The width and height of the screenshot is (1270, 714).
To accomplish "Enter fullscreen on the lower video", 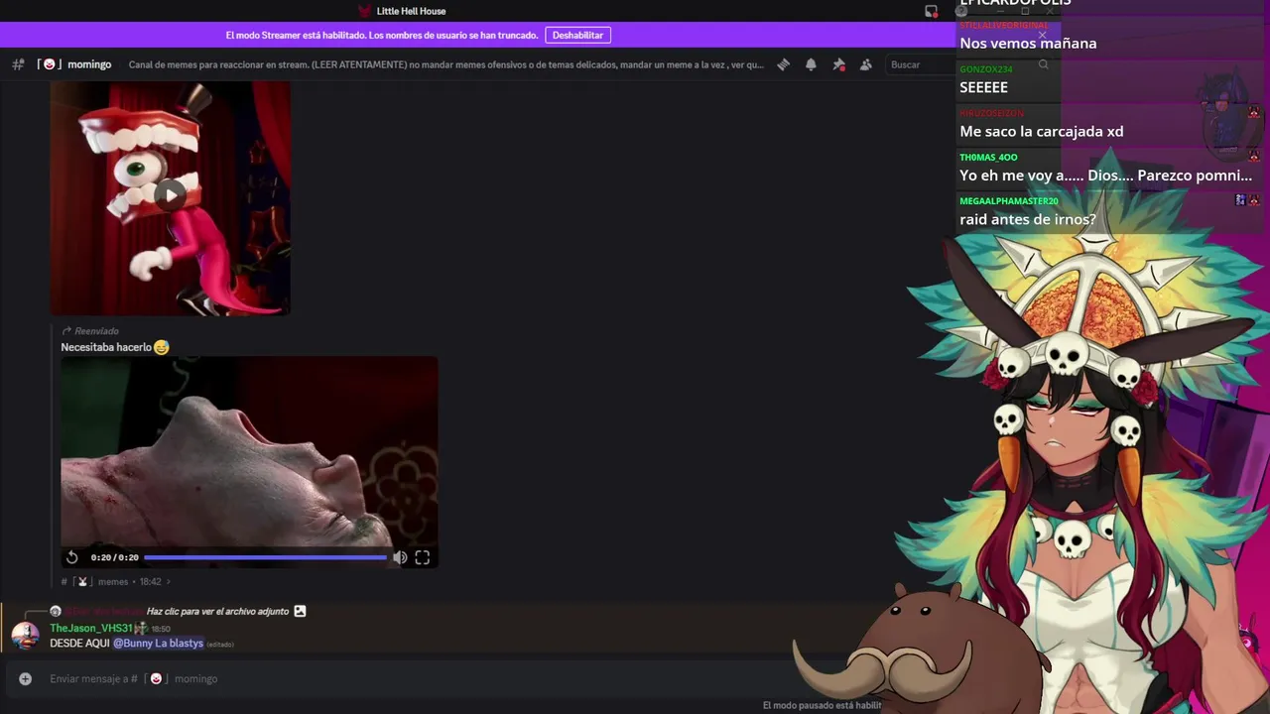I will [423, 557].
